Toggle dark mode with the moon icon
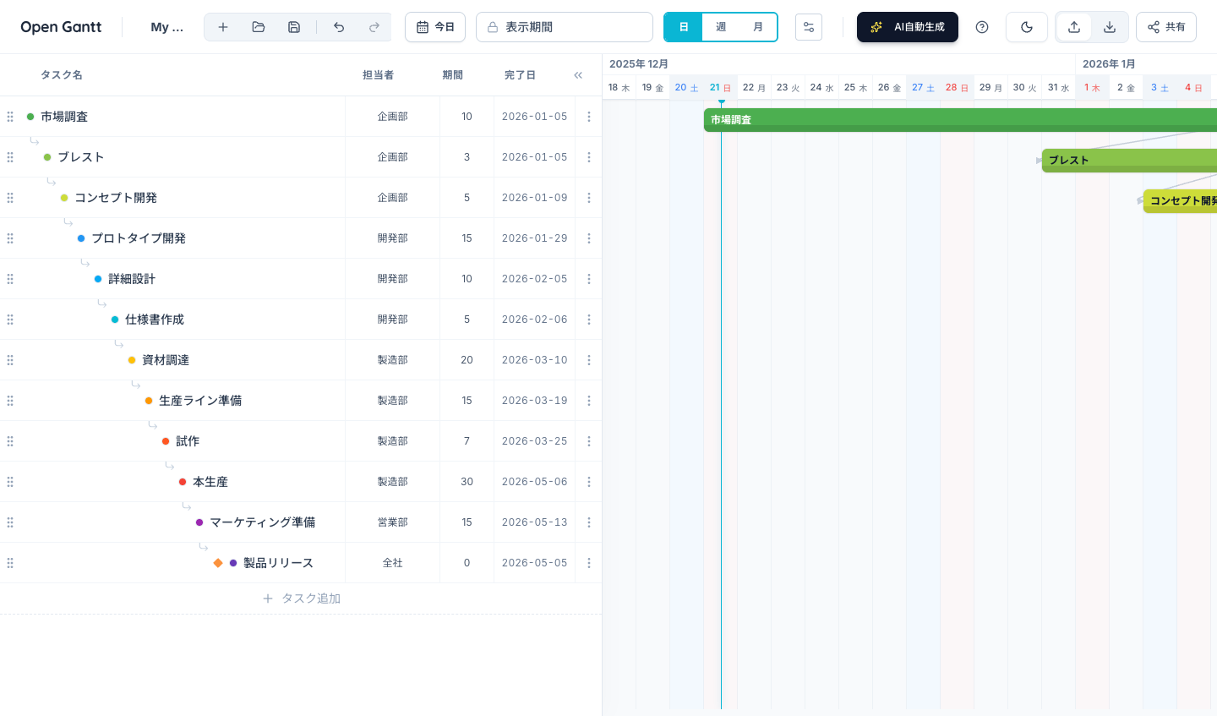1217x716 pixels. pos(1027,26)
